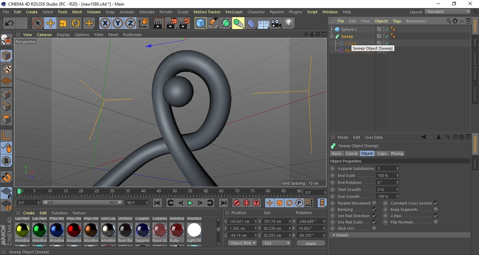Open the Floor environment icon
Image resolution: width=479 pixels, height=255 pixels.
(x=264, y=23)
